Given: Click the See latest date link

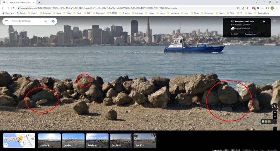Looking at the screenshot, I should [x=250, y=34].
